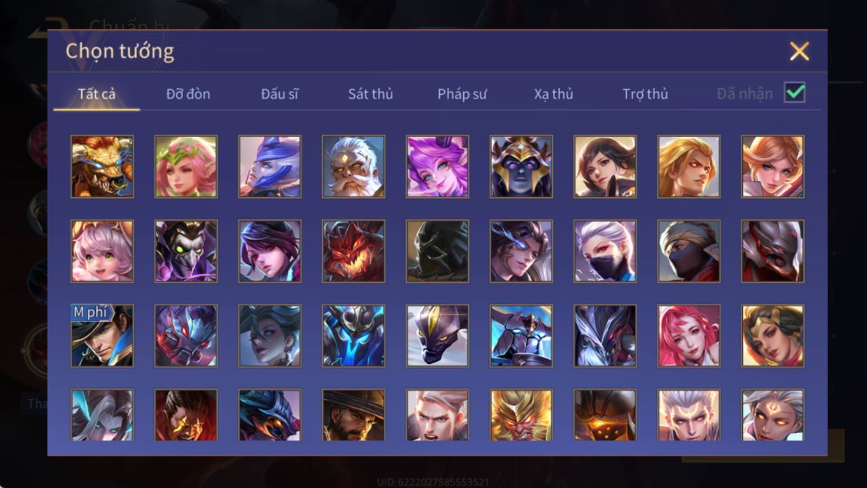Select the white-haired masked ninja girl
The image size is (867, 488).
click(605, 251)
